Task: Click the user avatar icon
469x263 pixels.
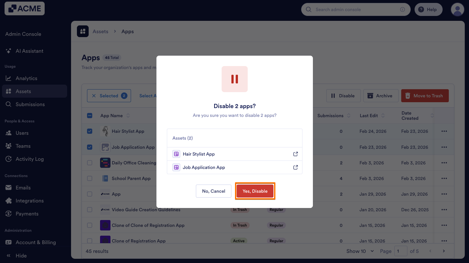Action: pos(457,9)
